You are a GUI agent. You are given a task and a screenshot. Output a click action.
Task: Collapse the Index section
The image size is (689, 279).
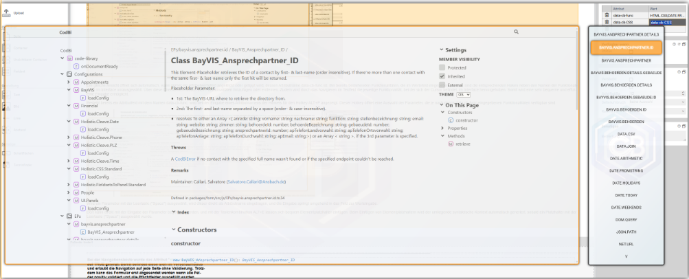tap(174, 212)
